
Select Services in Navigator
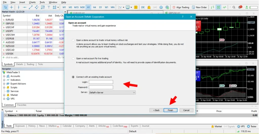click(x=14, y=91)
